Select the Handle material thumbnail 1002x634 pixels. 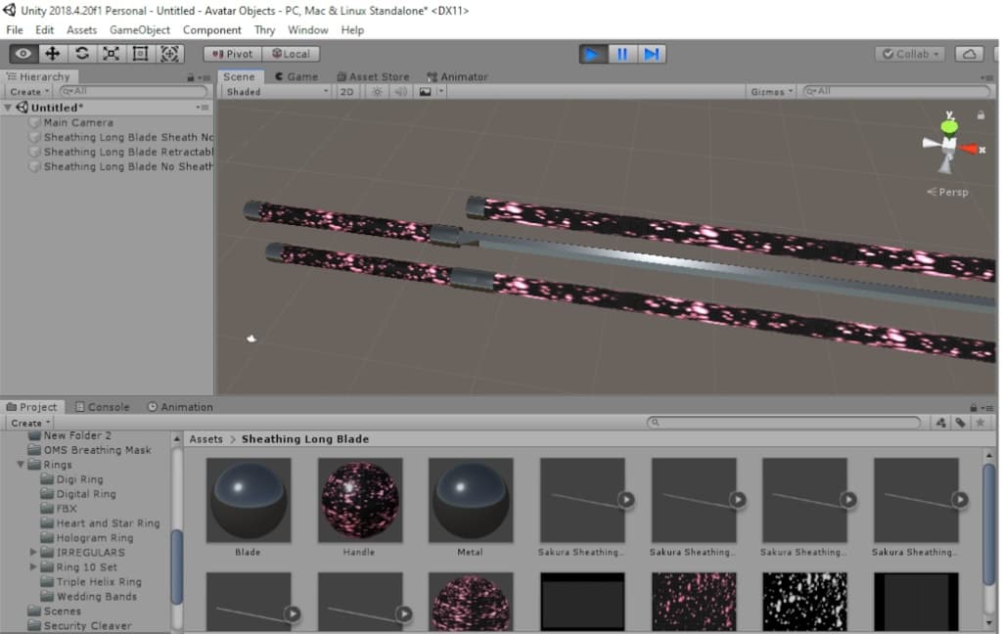359,500
